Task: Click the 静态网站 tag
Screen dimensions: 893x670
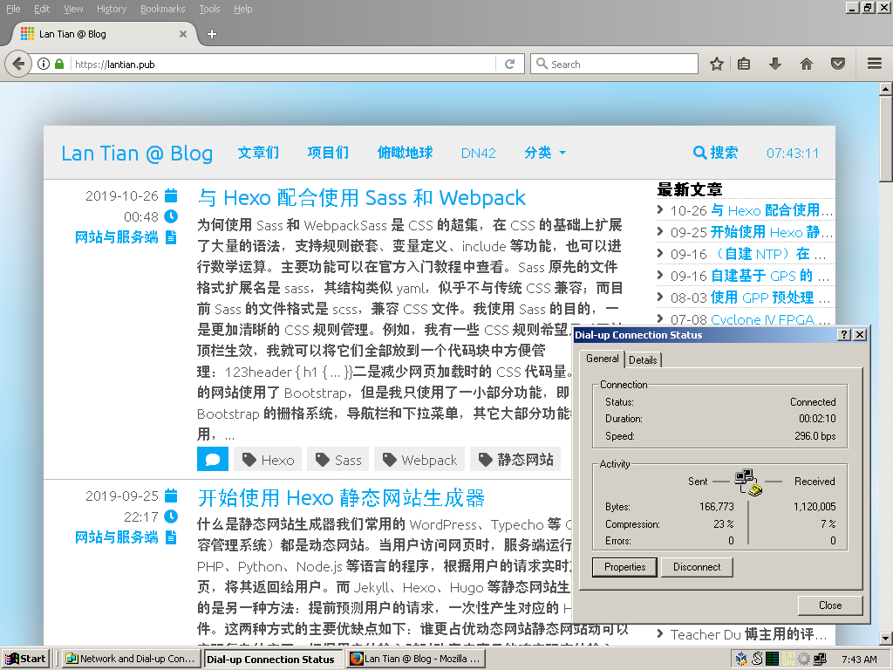Action: click(x=516, y=459)
